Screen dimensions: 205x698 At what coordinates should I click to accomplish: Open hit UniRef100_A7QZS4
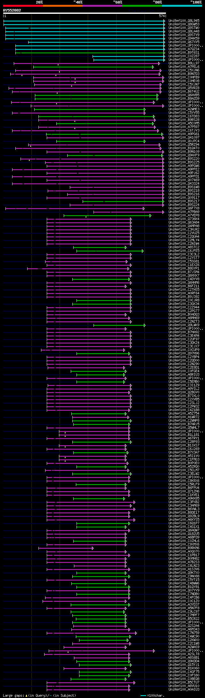184,49
